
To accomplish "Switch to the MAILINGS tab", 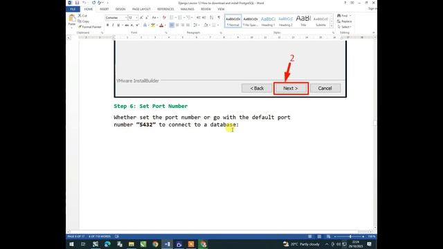I will [x=188, y=9].
